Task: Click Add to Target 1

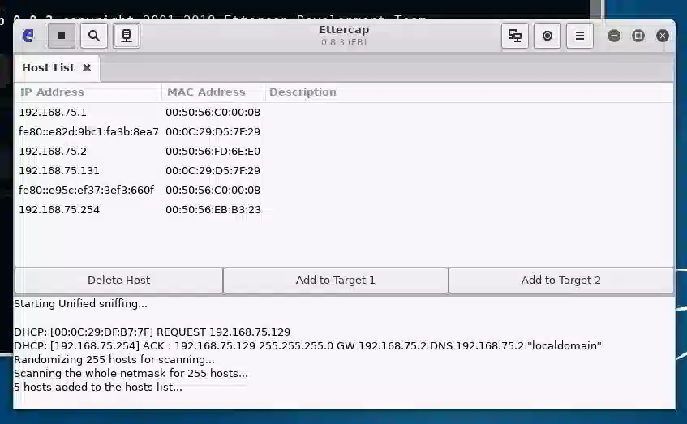Action: (336, 281)
